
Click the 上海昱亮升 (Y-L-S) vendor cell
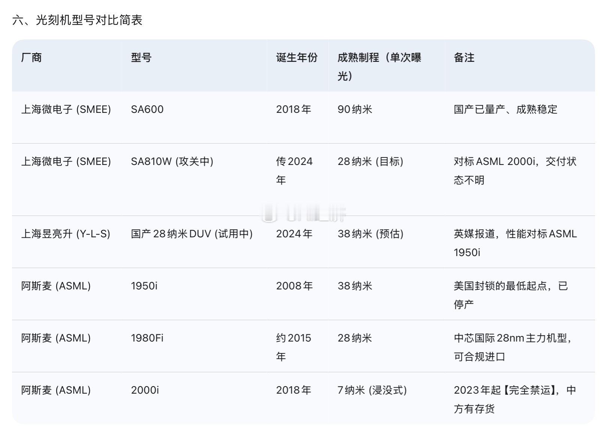67,234
